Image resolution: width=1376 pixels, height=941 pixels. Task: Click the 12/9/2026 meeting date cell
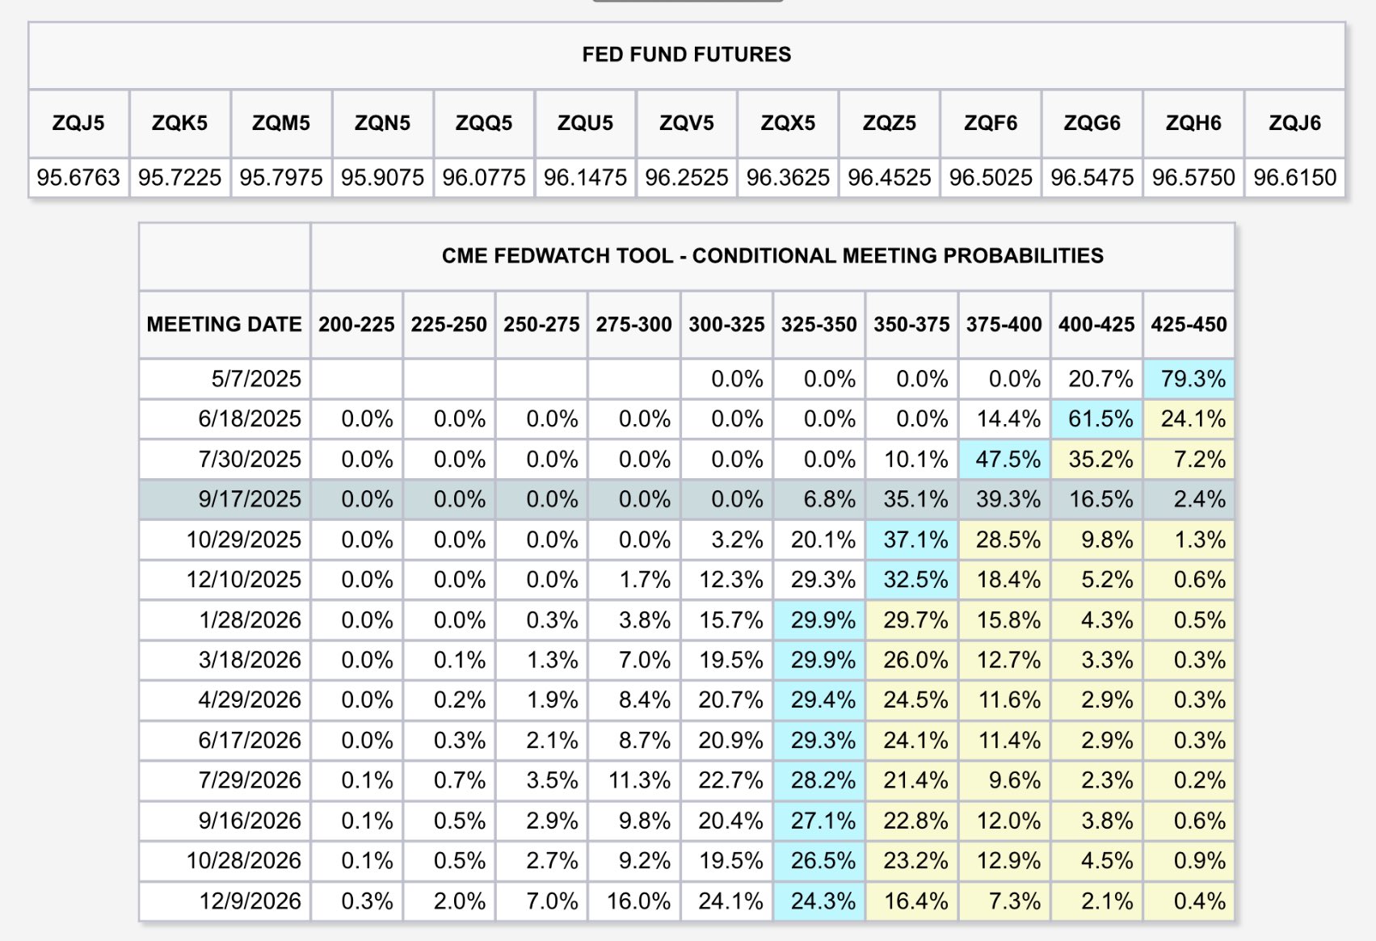(250, 901)
